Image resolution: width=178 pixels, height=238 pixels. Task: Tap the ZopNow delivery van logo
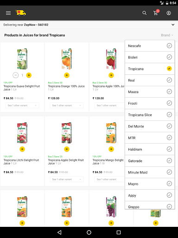pyautogui.click(x=21, y=13)
